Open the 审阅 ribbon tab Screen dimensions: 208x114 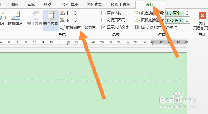[x=31, y=5]
